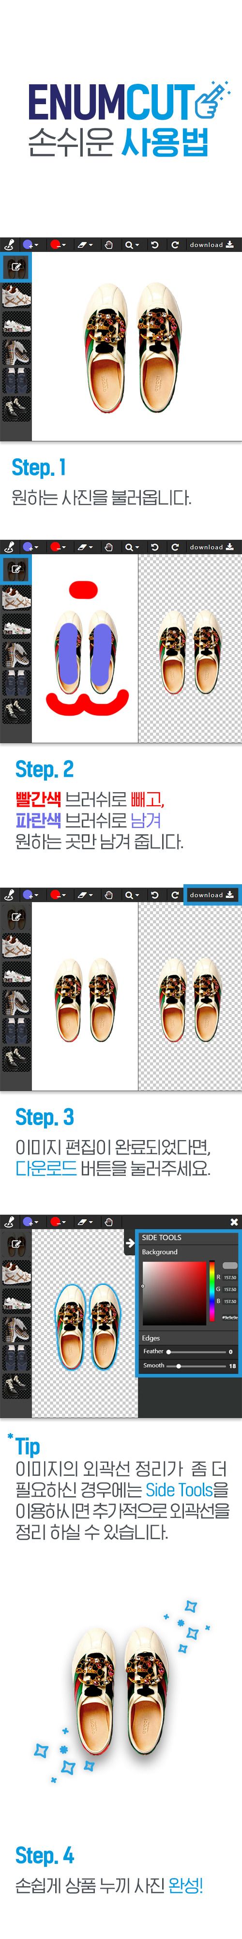
Task: Click the undo arrow in Step 3 toolbar
Action: pyautogui.click(x=155, y=894)
